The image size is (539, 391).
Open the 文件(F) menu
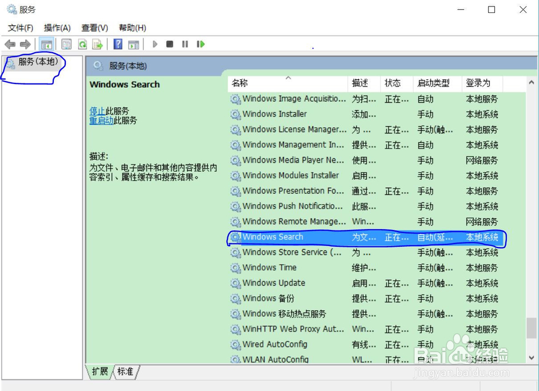pyautogui.click(x=20, y=28)
